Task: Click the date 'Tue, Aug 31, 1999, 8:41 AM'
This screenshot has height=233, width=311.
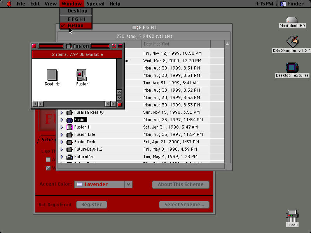Action: [171, 83]
